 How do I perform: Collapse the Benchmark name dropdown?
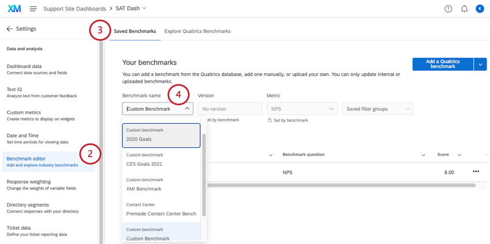(x=188, y=109)
